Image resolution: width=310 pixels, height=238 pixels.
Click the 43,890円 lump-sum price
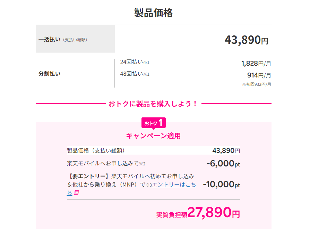247,40
